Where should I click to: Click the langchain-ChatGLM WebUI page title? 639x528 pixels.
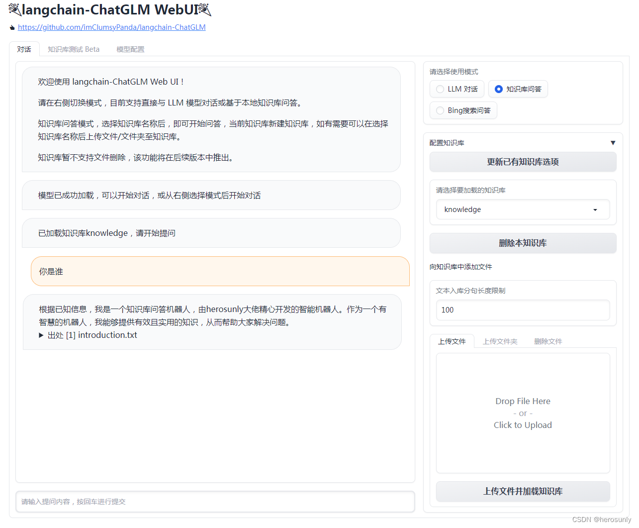click(110, 9)
